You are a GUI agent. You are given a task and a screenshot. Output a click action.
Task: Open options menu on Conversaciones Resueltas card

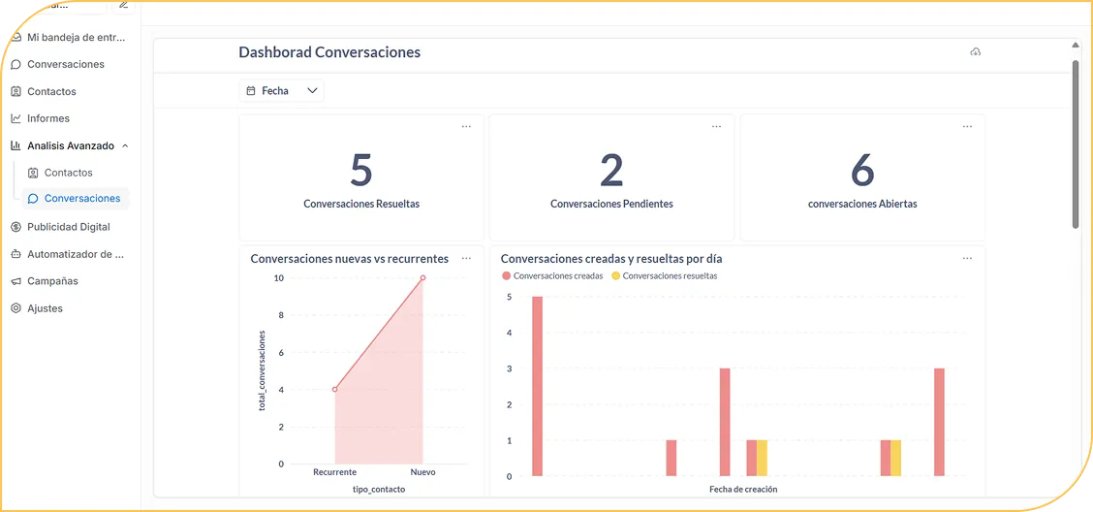tap(466, 126)
